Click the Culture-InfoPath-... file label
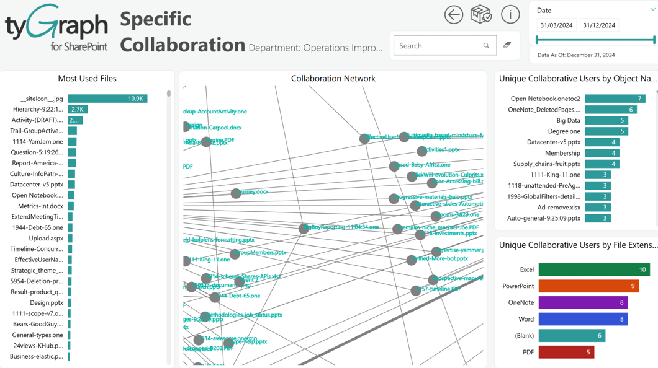The height and width of the screenshot is (368, 658). pyautogui.click(x=37, y=173)
